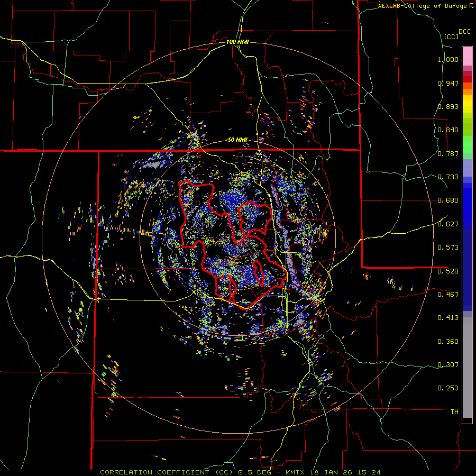Click the 0.787 legend value

(x=448, y=153)
